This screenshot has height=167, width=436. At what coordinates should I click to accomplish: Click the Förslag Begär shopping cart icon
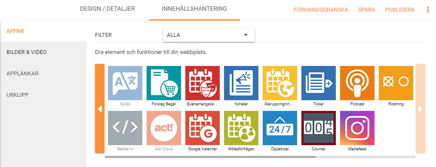pos(164,83)
